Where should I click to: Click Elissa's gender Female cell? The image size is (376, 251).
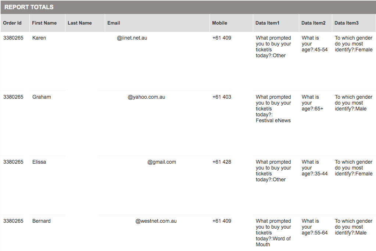coord(354,168)
